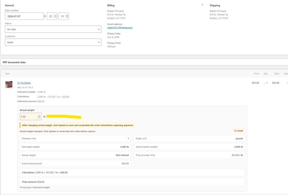This screenshot has width=288, height=195.
Task: Click the Ordered units row value 1
Action: point(128,139)
